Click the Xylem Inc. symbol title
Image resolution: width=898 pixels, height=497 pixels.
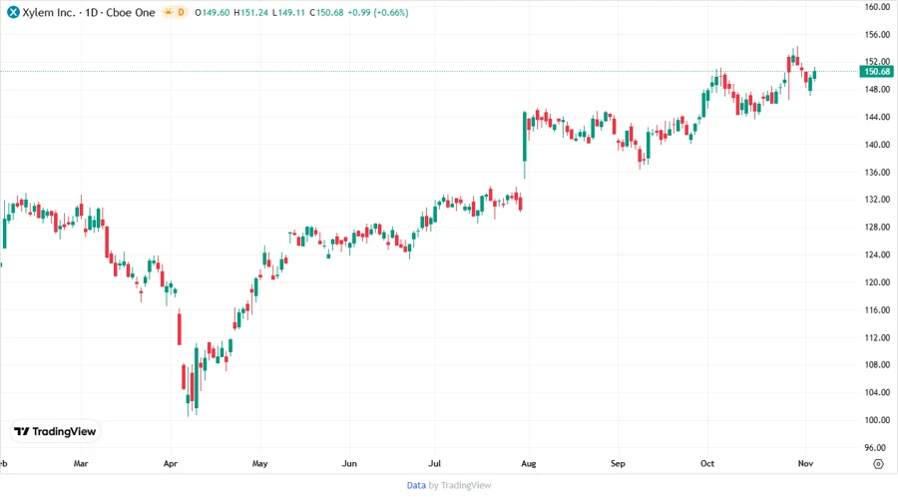click(x=49, y=12)
